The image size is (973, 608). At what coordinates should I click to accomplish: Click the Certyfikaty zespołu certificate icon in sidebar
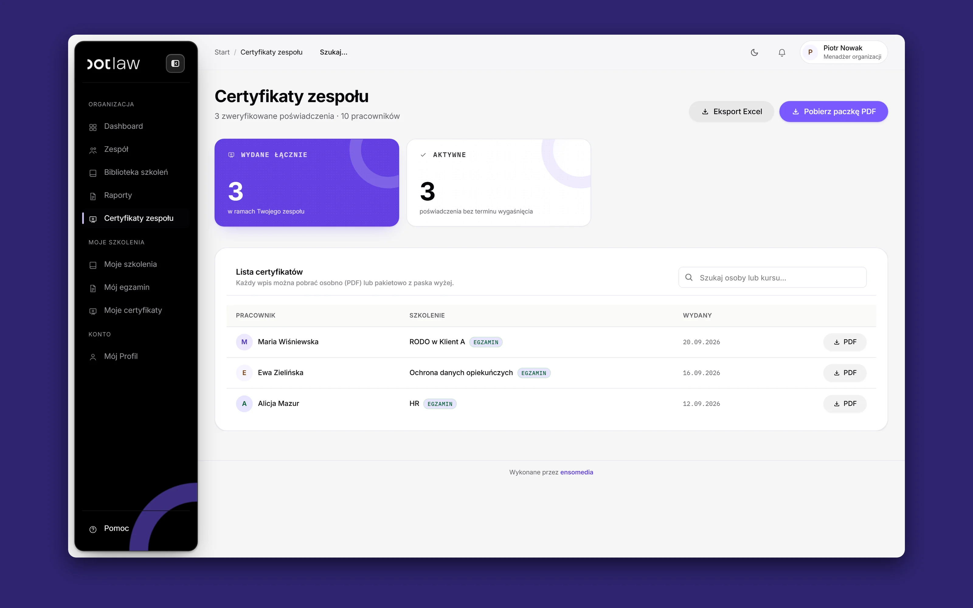[93, 219]
